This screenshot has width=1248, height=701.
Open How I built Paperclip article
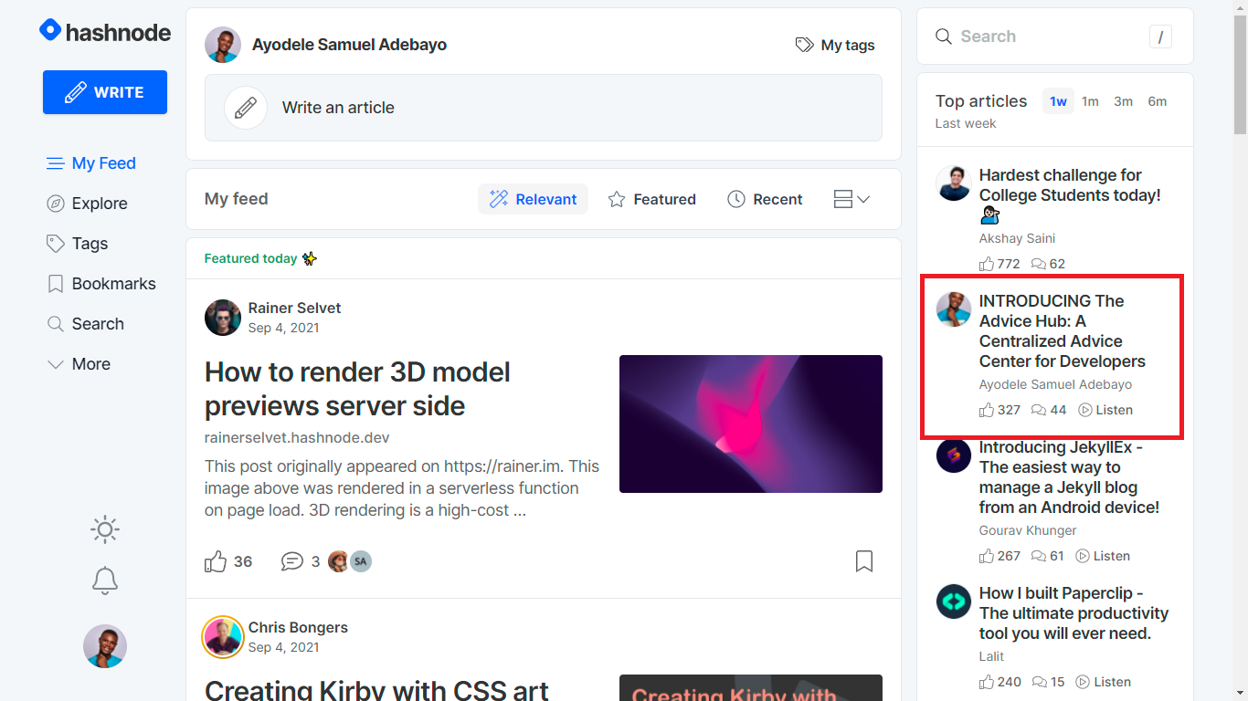click(1074, 613)
